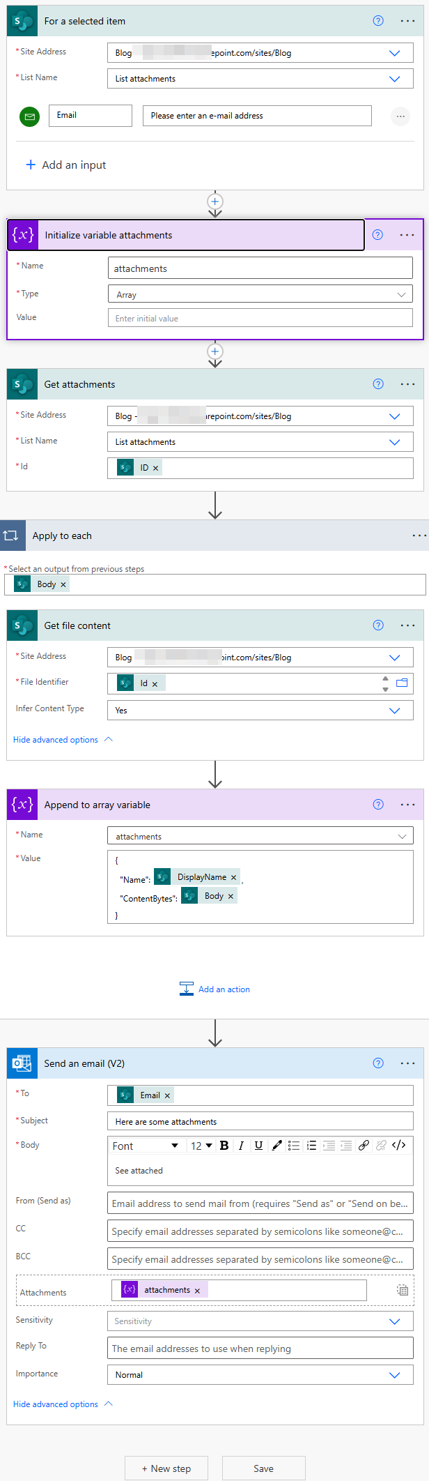
Task: Switch Attachments field to array input mode
Action: click(403, 1290)
